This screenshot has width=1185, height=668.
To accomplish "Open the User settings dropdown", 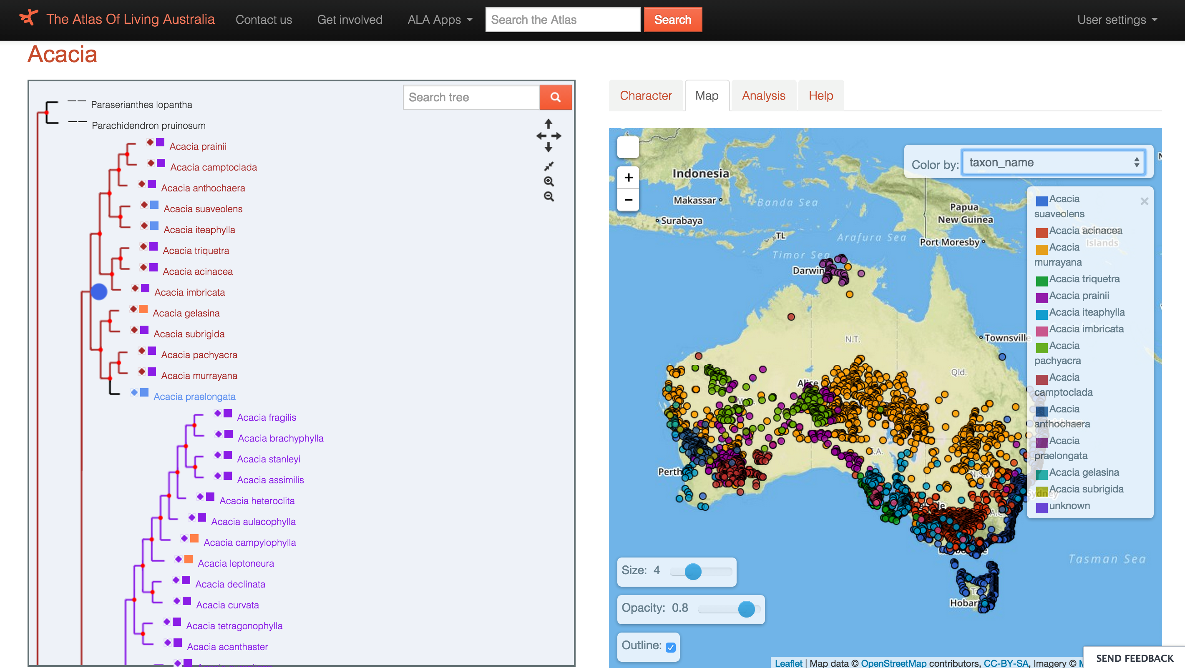I will 1117,20.
